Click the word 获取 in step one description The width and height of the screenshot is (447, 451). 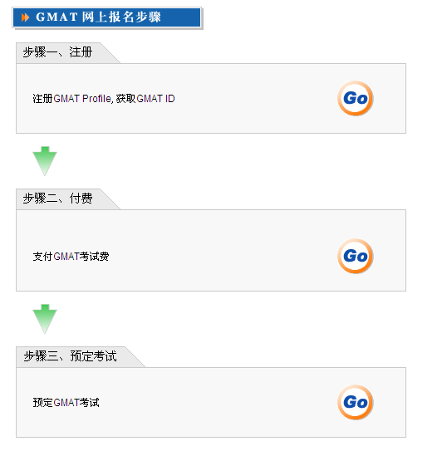[x=125, y=99]
